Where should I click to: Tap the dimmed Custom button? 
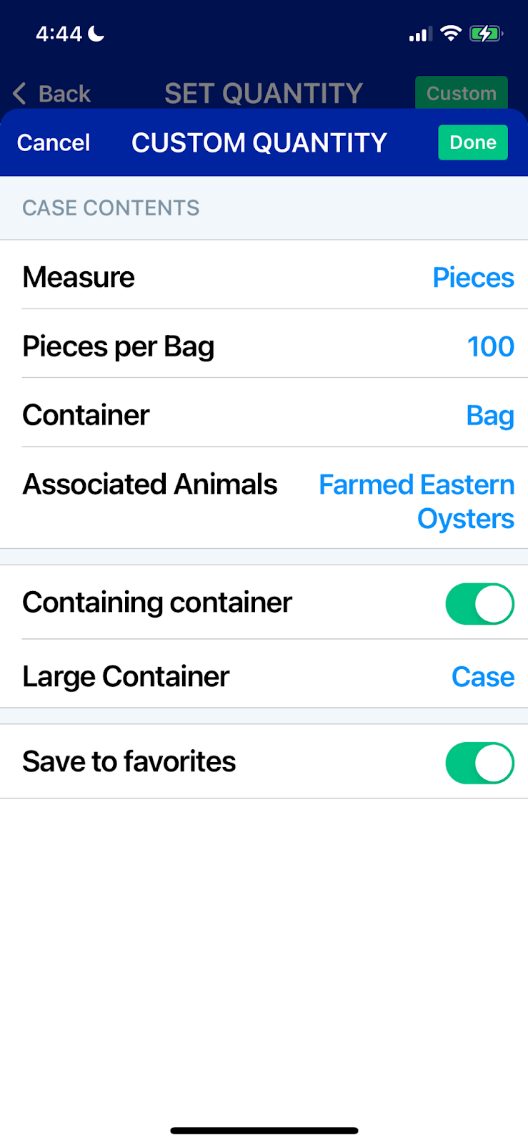coord(461,93)
